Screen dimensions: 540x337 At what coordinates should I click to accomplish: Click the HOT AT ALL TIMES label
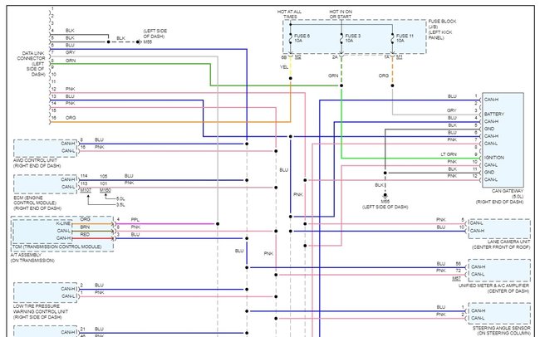click(289, 14)
